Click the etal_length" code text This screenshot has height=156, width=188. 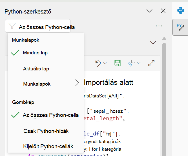pyautogui.click(x=104, y=119)
